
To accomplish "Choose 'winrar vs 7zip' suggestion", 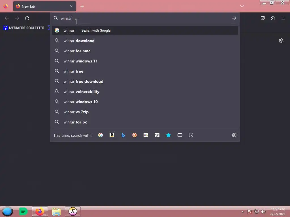I will [x=145, y=112].
